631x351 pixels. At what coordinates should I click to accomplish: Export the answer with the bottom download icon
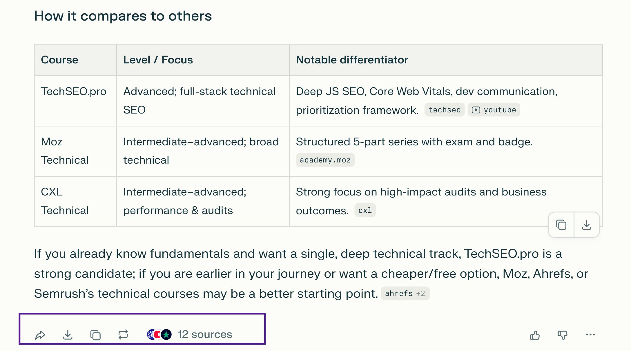click(68, 335)
